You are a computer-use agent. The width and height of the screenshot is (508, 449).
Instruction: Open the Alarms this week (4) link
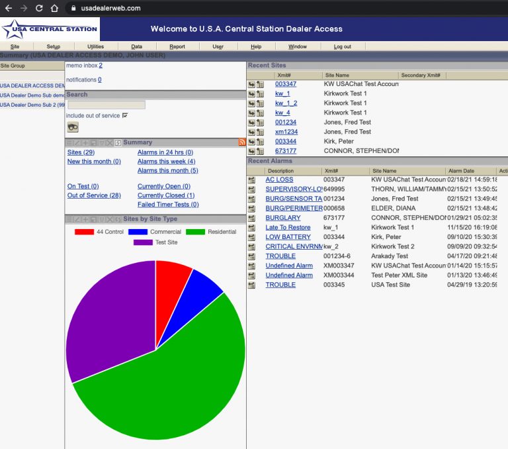tap(166, 162)
